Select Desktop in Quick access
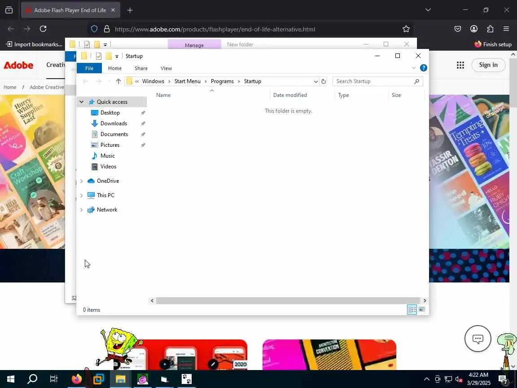517x388 pixels. point(110,113)
